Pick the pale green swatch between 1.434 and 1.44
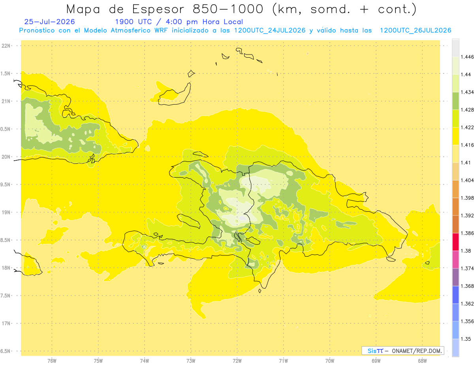The image size is (474, 366). coord(455,83)
